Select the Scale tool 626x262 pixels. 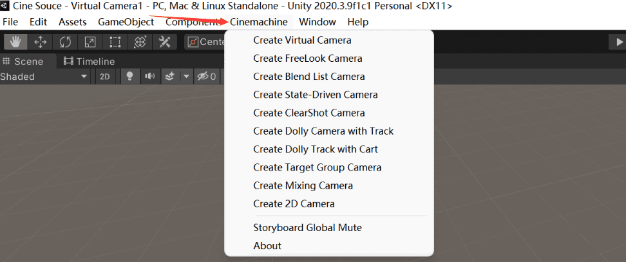(90, 42)
